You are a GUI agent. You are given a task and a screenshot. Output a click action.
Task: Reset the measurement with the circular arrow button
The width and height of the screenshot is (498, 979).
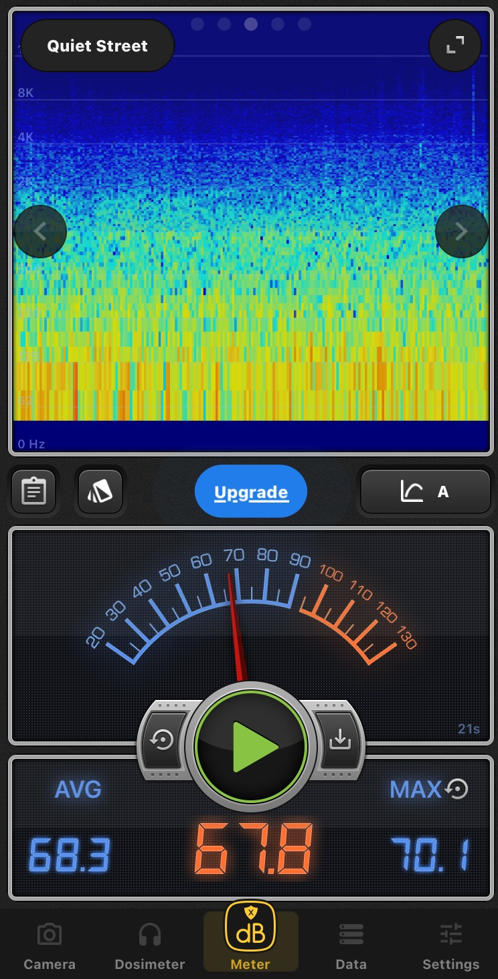pos(163,741)
